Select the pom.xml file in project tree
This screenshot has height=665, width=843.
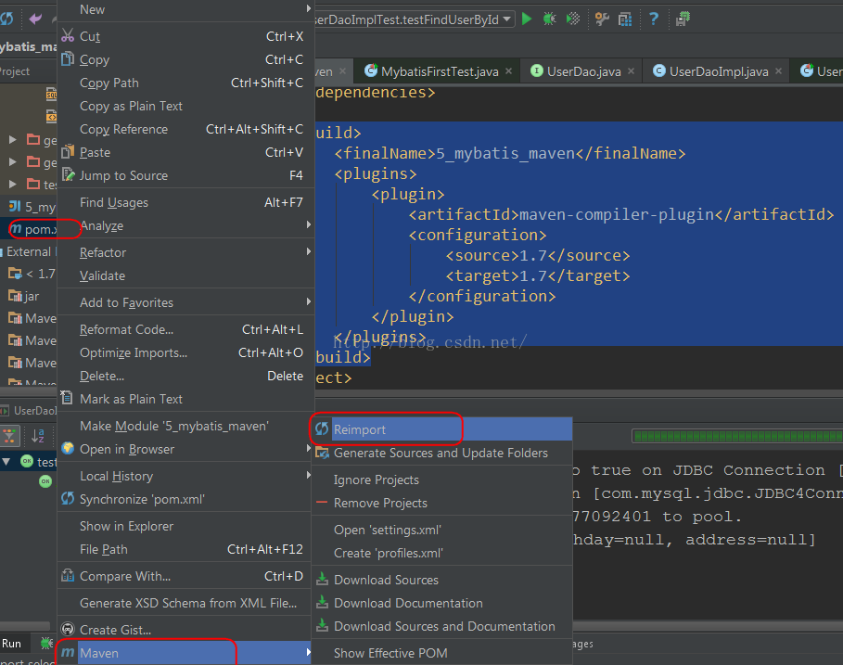39,229
